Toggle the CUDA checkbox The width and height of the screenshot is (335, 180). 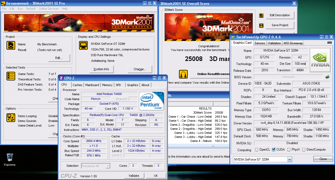(x=274, y=150)
